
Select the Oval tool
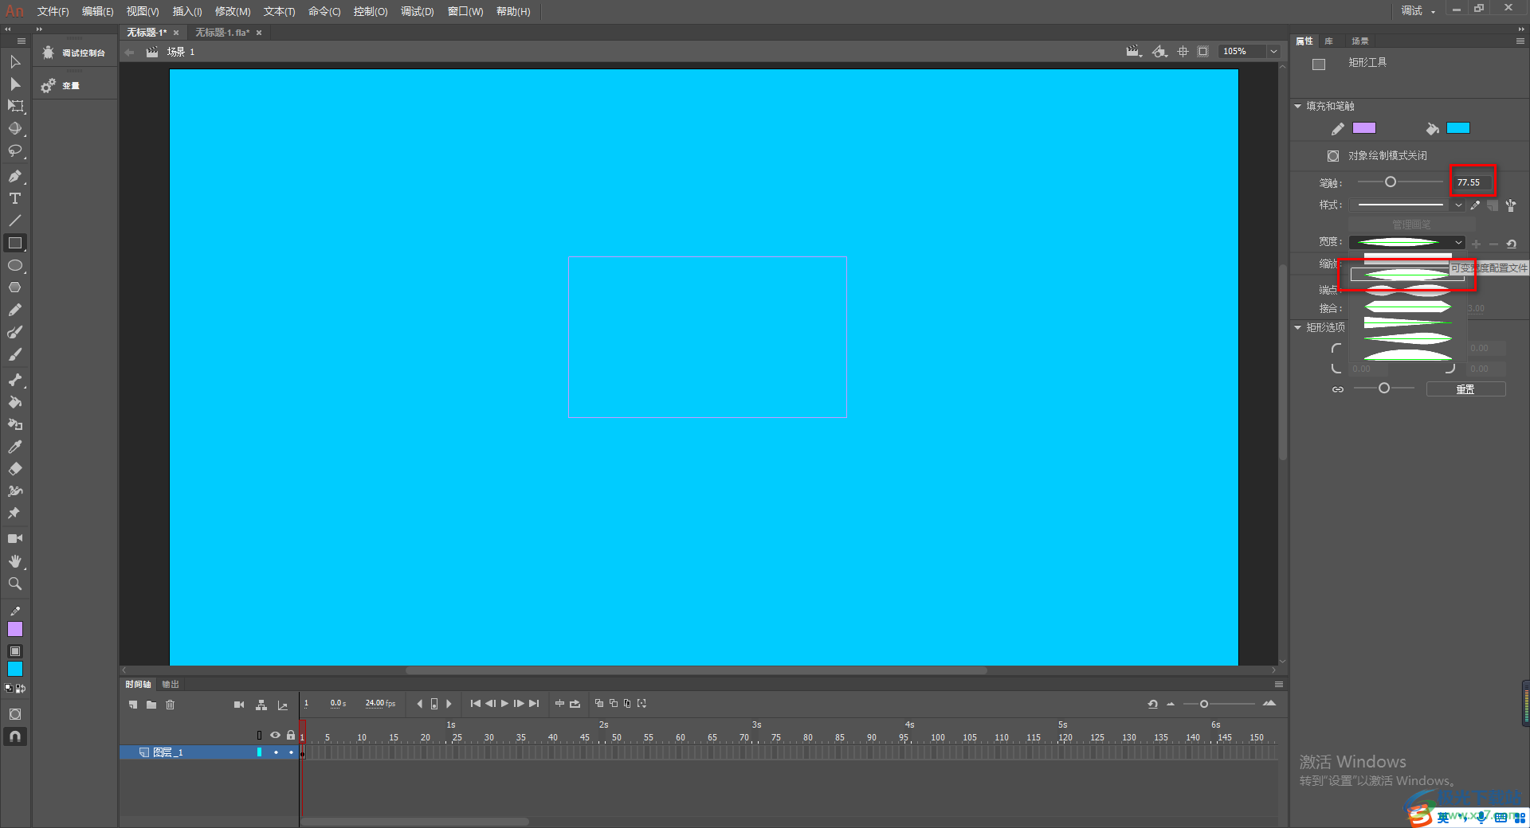(15, 265)
